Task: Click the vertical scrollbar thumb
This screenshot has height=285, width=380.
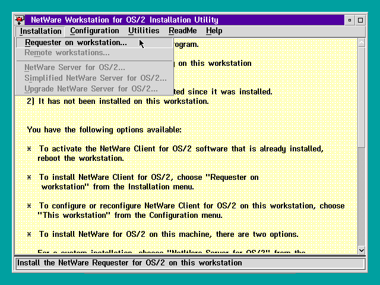Action: click(x=362, y=97)
